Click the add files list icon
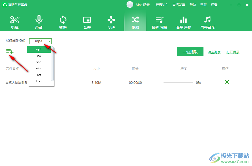The image size is (252, 166). [x=10, y=51]
